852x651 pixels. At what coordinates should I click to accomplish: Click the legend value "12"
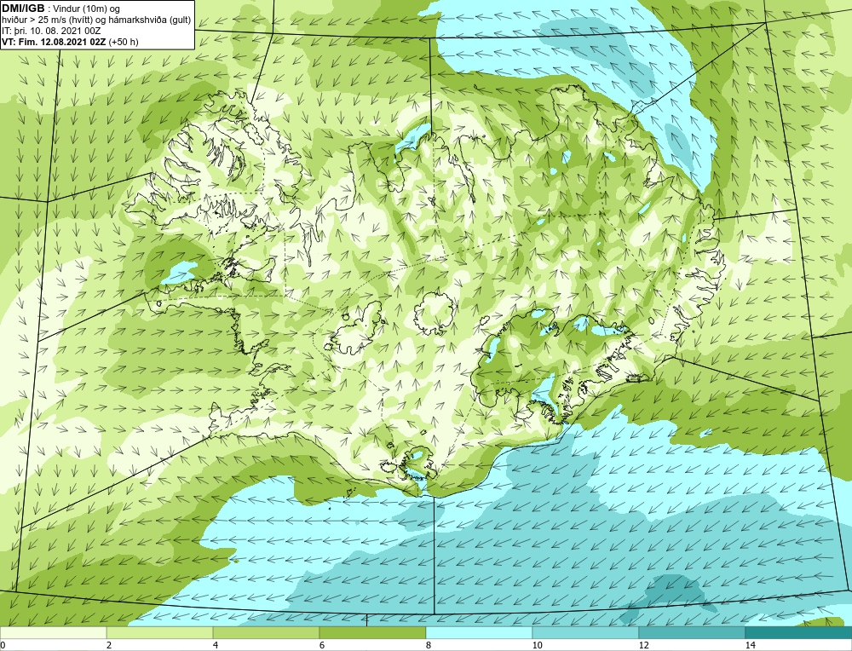click(644, 645)
